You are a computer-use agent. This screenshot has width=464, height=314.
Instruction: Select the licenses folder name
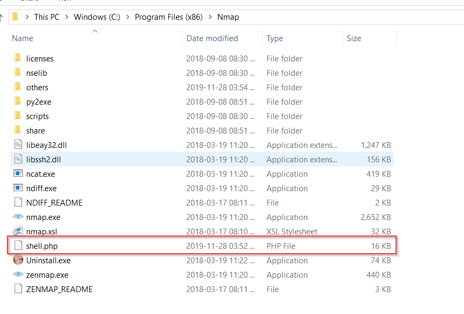coord(40,59)
